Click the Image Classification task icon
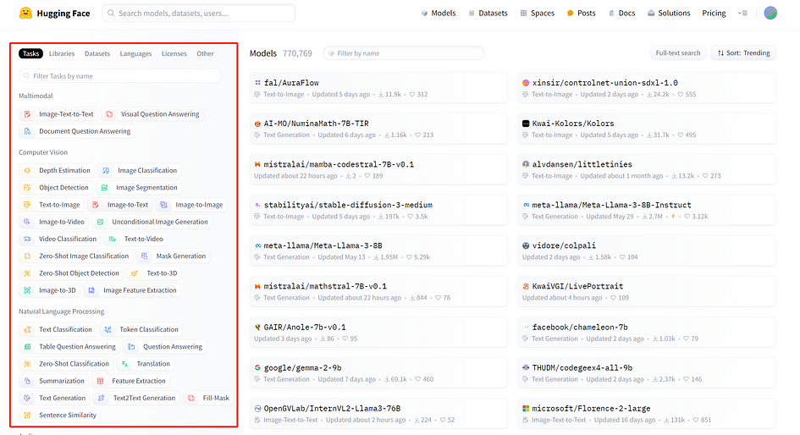This screenshot has width=800, height=435. tap(106, 170)
